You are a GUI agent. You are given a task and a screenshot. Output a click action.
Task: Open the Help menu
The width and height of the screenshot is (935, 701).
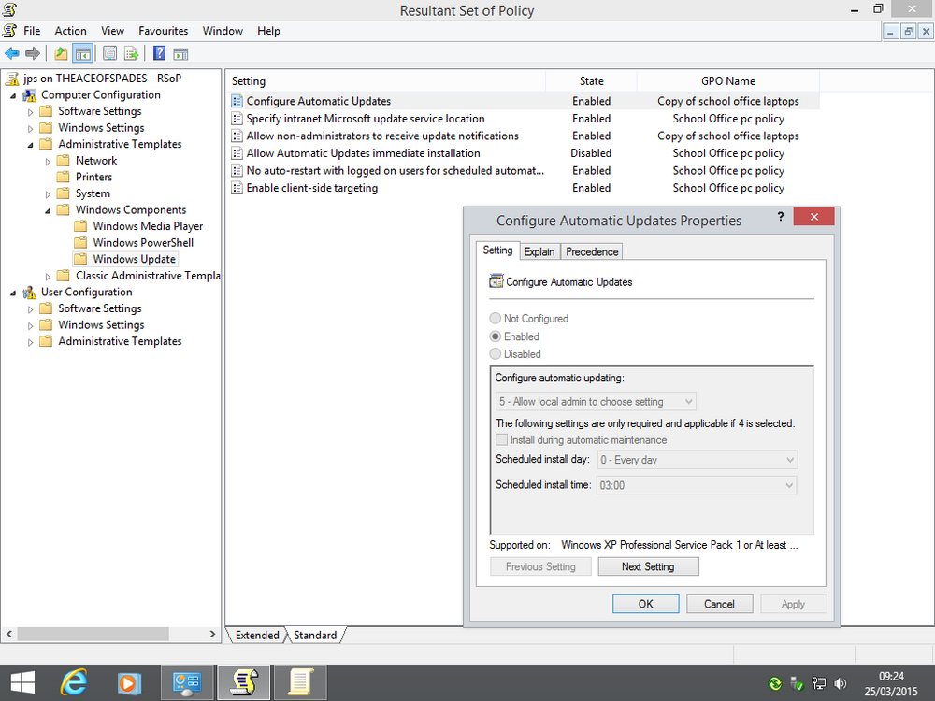[268, 31]
